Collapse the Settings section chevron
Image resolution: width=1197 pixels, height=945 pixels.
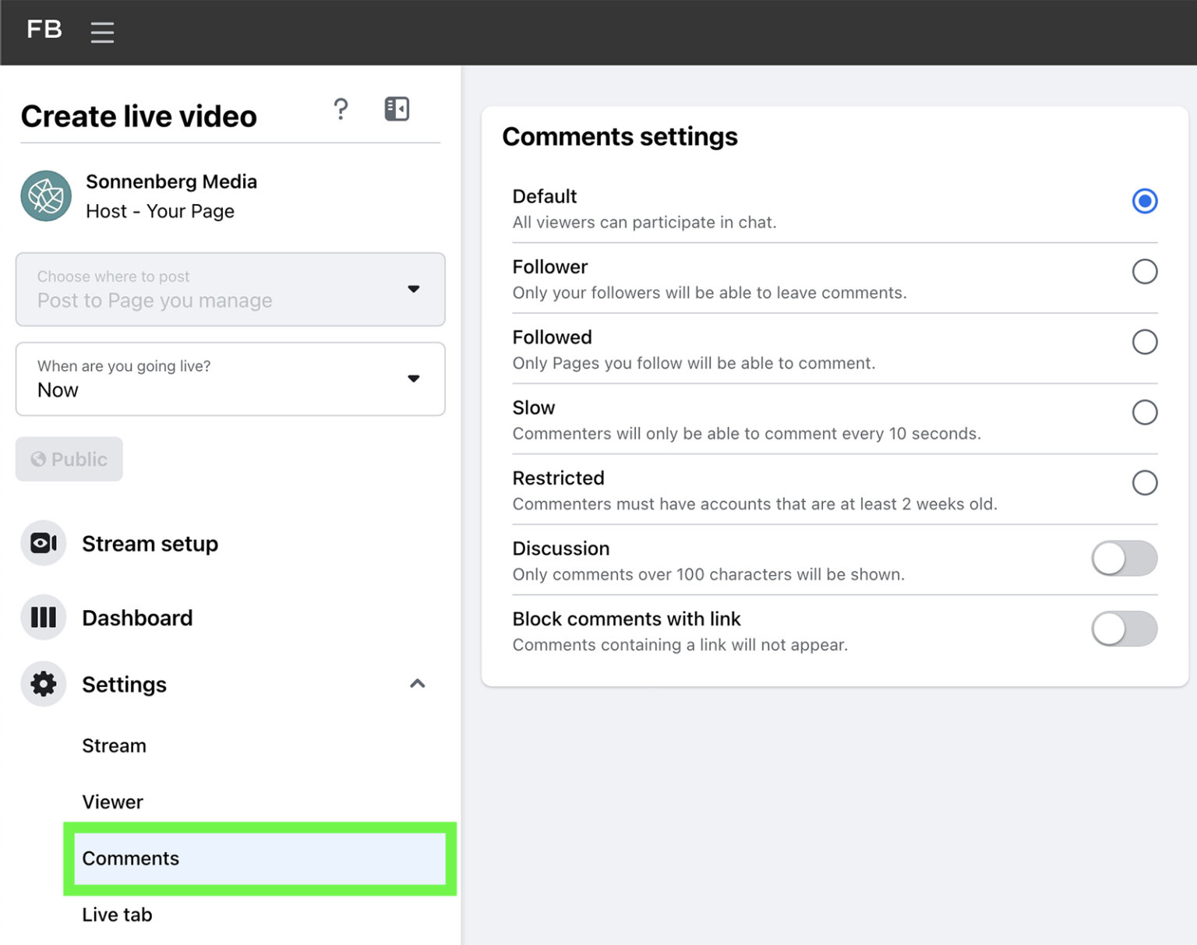pyautogui.click(x=418, y=684)
